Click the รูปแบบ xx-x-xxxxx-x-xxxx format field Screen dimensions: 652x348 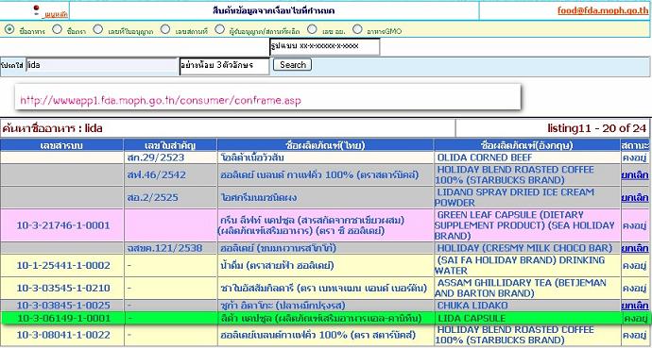point(325,46)
